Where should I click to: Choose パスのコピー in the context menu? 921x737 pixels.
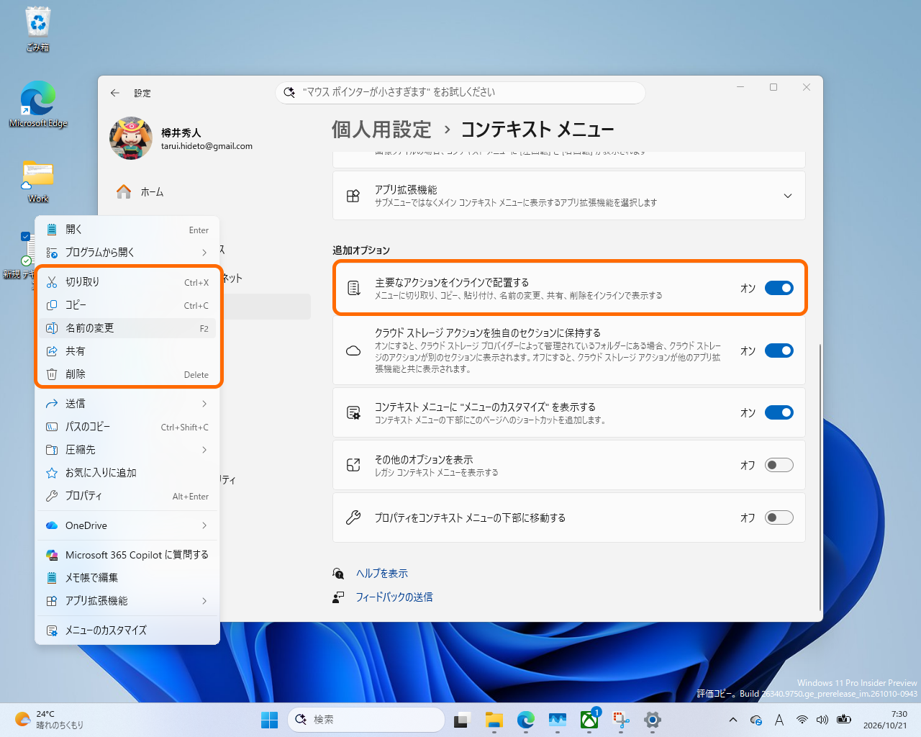coord(128,427)
